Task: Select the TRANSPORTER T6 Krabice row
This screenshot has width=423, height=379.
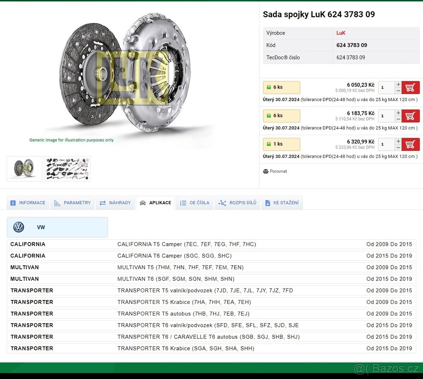Action: click(x=211, y=348)
